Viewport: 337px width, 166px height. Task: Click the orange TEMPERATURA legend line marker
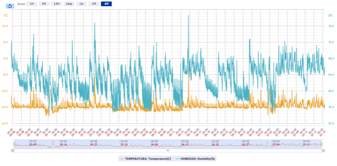point(121,158)
